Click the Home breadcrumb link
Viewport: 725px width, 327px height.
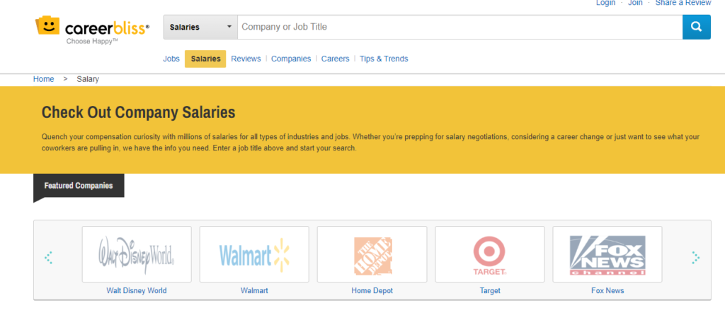[x=43, y=79]
